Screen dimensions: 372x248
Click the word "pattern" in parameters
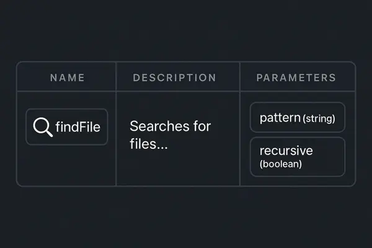[280, 118]
